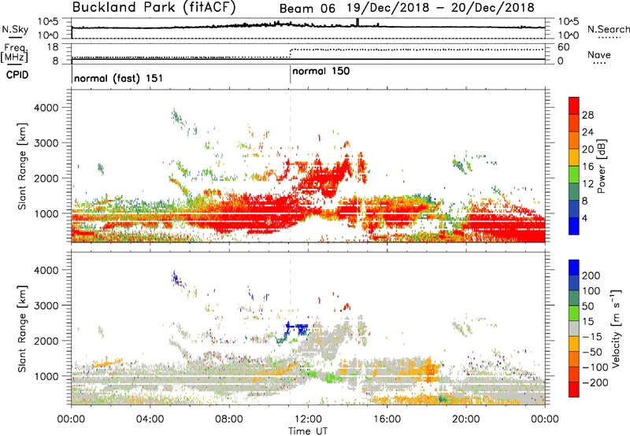
Task: Click the blue velocity patch near 11:00 UT
Action: pyautogui.click(x=298, y=330)
